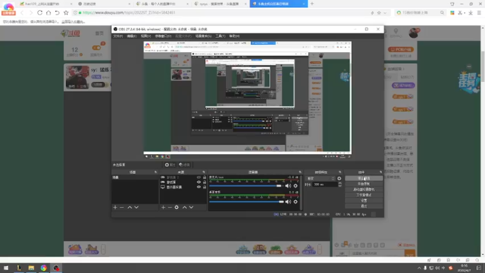Viewport: 485px width, 273px height.
Task: Open the Help menu in OBS
Action: (x=234, y=36)
